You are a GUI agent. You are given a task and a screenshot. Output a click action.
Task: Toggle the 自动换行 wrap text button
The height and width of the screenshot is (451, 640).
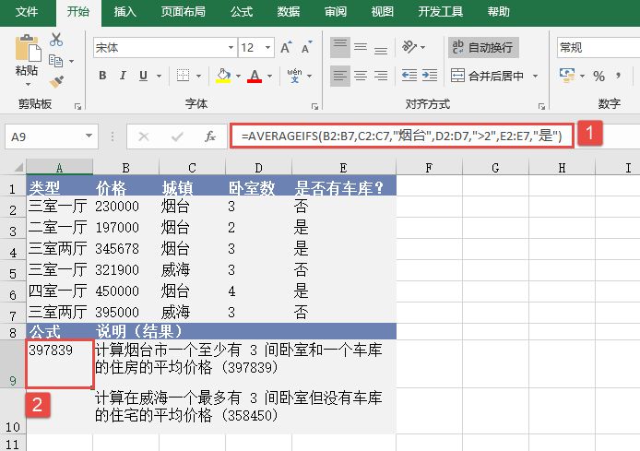(481, 47)
